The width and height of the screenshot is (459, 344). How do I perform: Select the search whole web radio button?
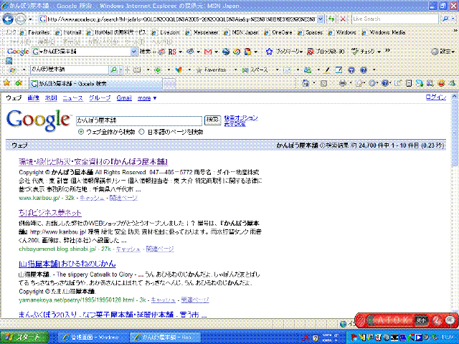(x=81, y=132)
